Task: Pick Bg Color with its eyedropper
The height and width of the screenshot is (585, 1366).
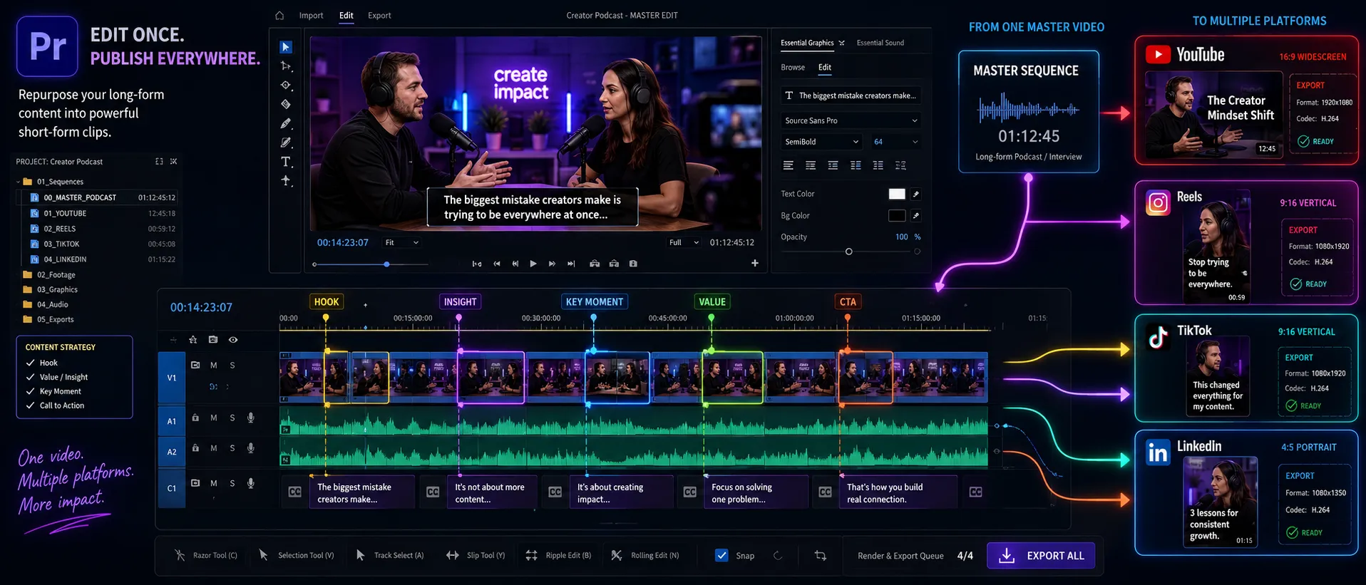Action: pyautogui.click(x=916, y=215)
